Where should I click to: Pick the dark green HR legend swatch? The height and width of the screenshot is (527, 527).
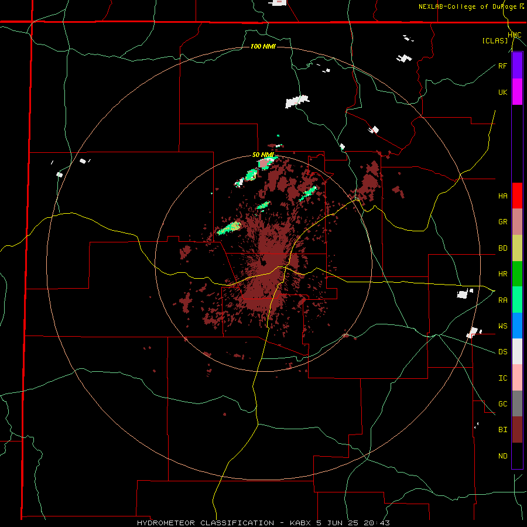[517, 274]
